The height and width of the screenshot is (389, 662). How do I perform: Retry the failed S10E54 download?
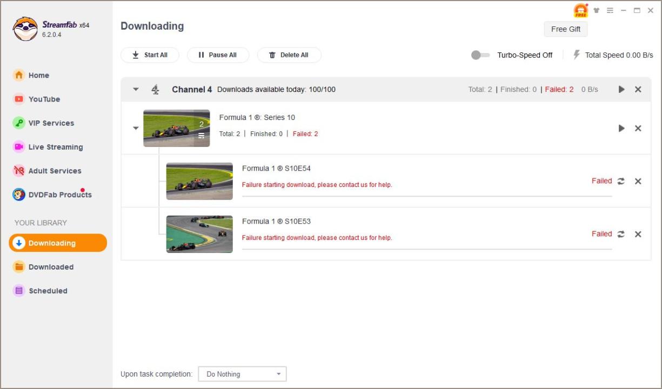(621, 181)
